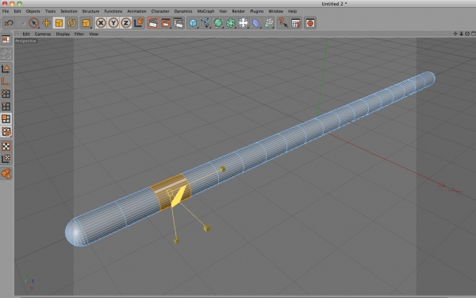Open the Plugins menu
Screen dimensions: 476x298
(x=256, y=11)
